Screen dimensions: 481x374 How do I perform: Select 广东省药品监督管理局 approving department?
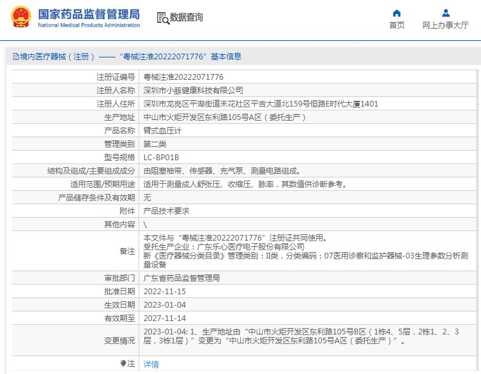pyautogui.click(x=181, y=278)
